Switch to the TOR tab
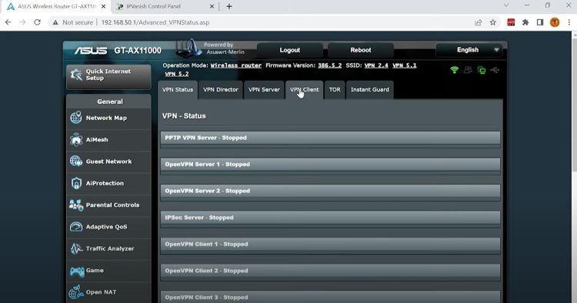Image resolution: width=577 pixels, height=303 pixels. pos(335,90)
